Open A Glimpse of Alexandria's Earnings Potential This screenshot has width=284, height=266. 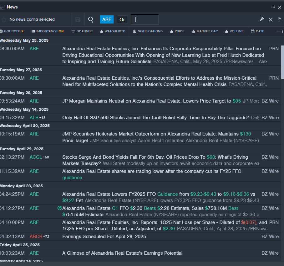[122, 253]
